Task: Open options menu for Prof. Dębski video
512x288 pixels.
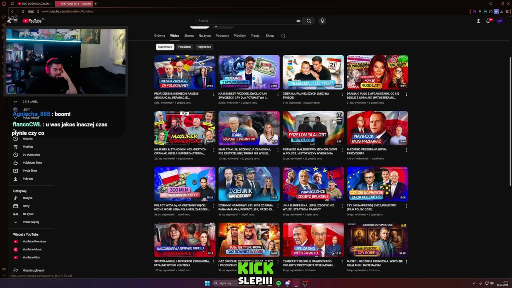Action: coord(214,94)
